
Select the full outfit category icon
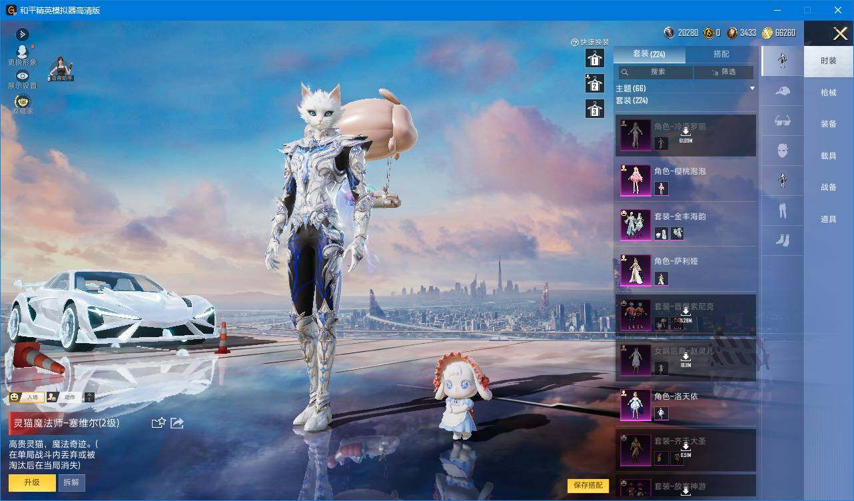click(x=783, y=61)
